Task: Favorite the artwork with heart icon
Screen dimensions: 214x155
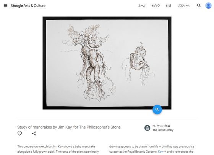Action: point(19,134)
